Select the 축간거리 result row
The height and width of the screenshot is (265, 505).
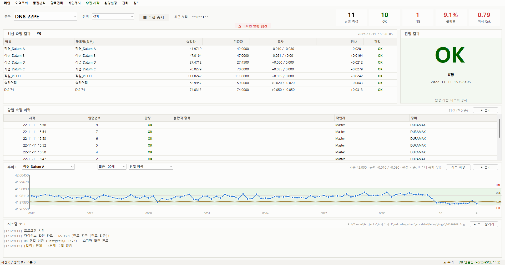[200, 83]
